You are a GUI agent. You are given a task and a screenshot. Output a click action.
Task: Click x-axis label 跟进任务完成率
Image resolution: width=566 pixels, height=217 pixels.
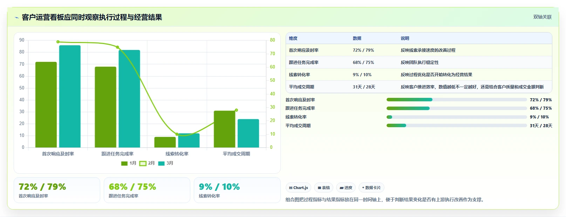[x=117, y=154]
